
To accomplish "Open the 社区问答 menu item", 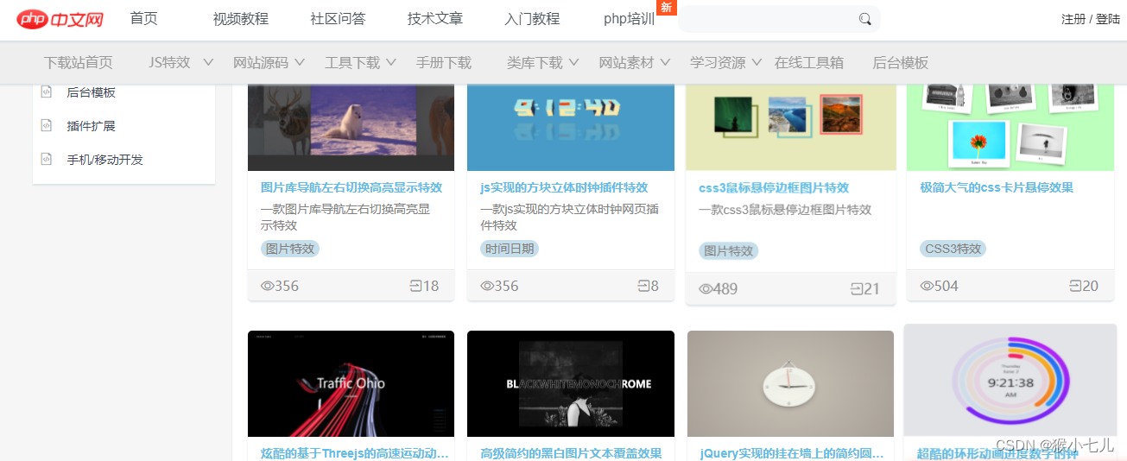I will click(x=339, y=19).
